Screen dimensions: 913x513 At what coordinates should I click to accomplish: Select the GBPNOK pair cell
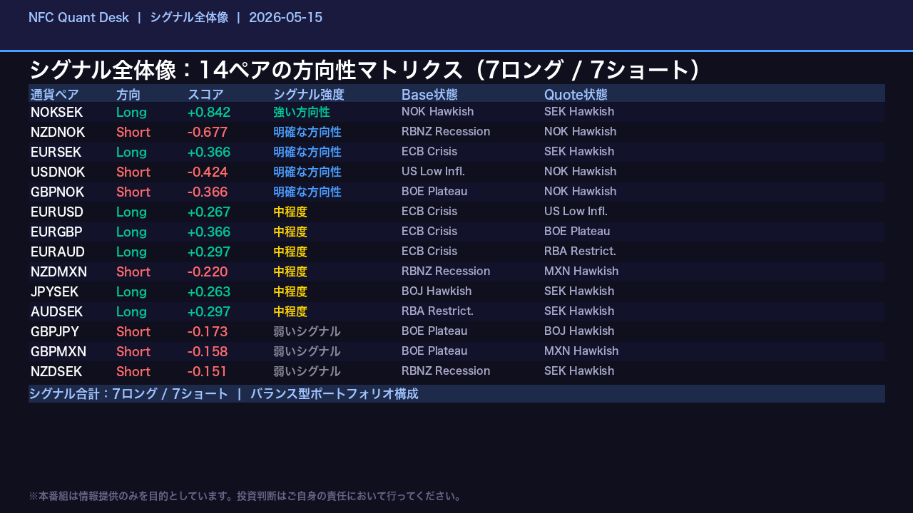[57, 192]
